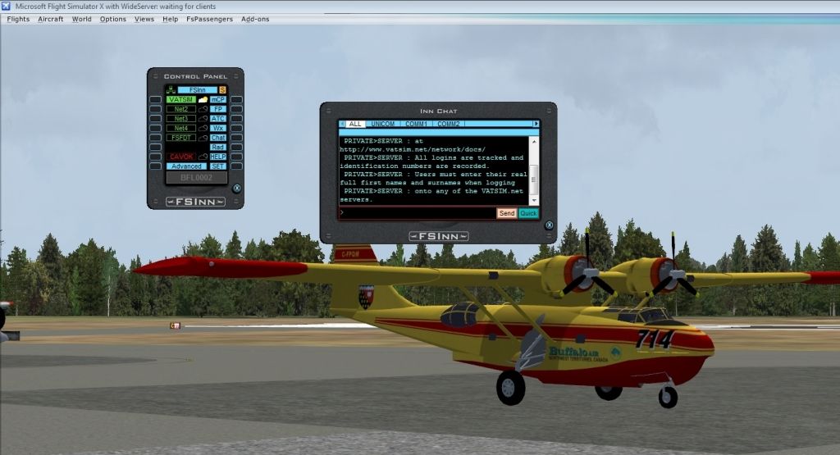Click side key left of VATSIM row
This screenshot has height=455, width=840.
(x=155, y=99)
